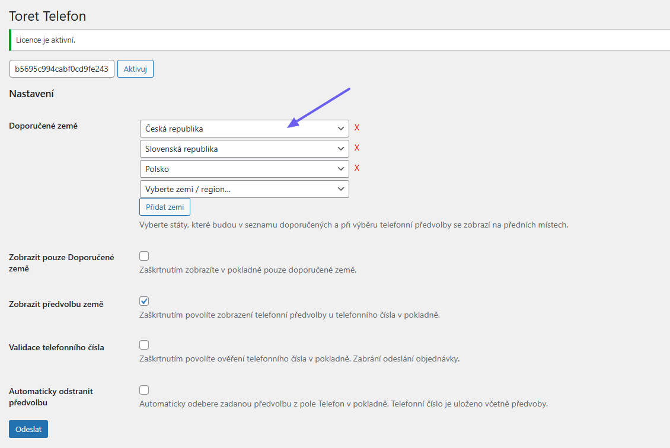Image resolution: width=670 pixels, height=448 pixels.
Task: Remove Česká republika with its red X
Action: tap(357, 128)
